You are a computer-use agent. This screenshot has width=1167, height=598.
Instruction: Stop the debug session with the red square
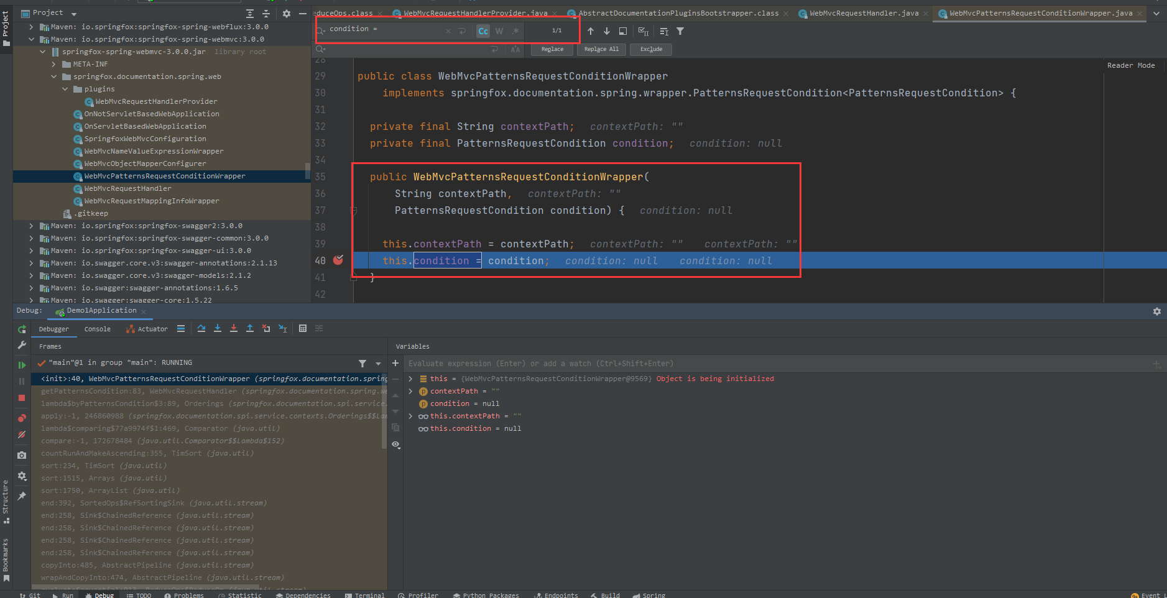point(22,397)
